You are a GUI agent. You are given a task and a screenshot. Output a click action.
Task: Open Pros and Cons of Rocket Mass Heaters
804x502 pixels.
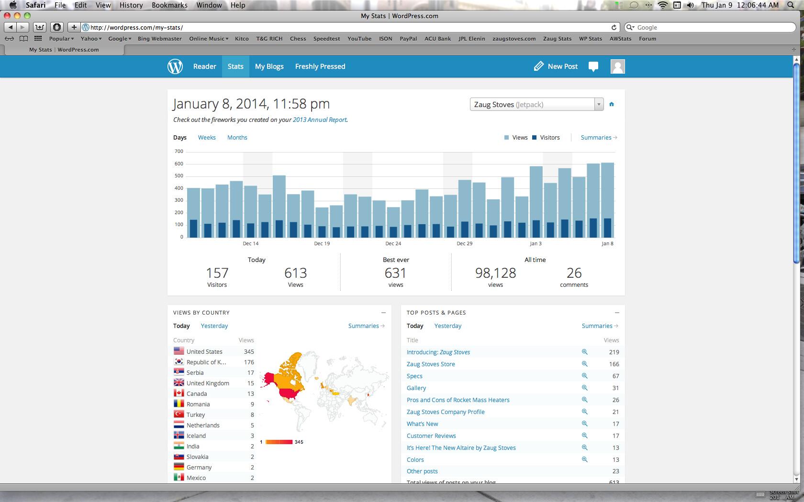pos(458,400)
